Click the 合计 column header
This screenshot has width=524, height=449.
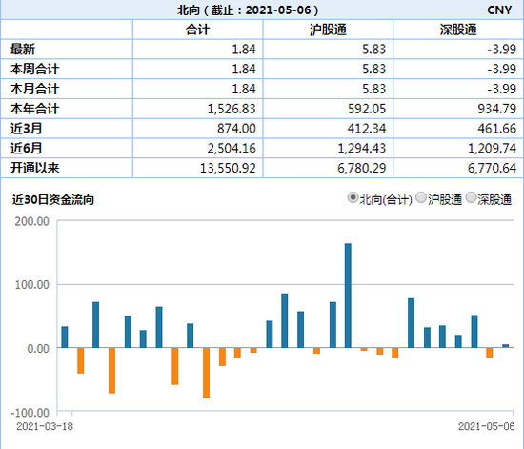point(197,30)
